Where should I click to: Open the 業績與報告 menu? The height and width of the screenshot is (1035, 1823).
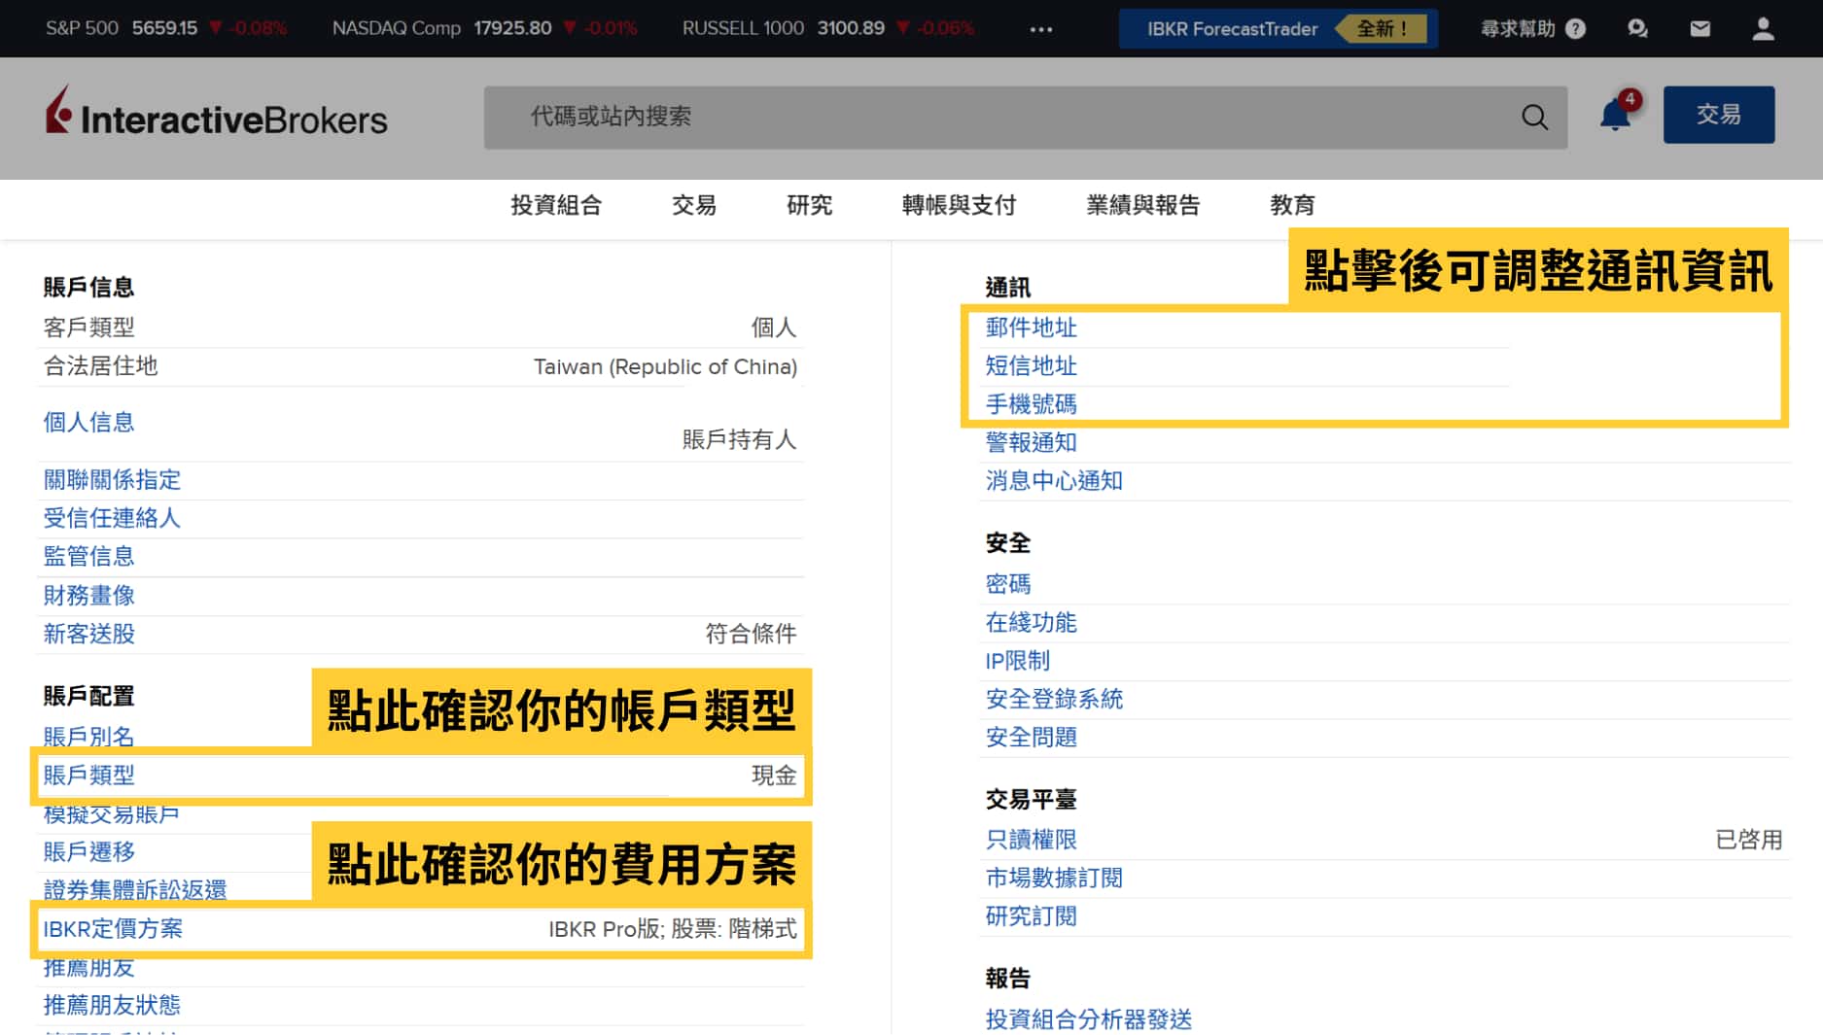(1142, 205)
